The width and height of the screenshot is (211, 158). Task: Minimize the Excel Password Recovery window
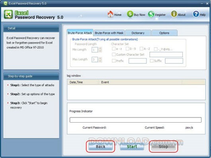[x=202, y=4]
